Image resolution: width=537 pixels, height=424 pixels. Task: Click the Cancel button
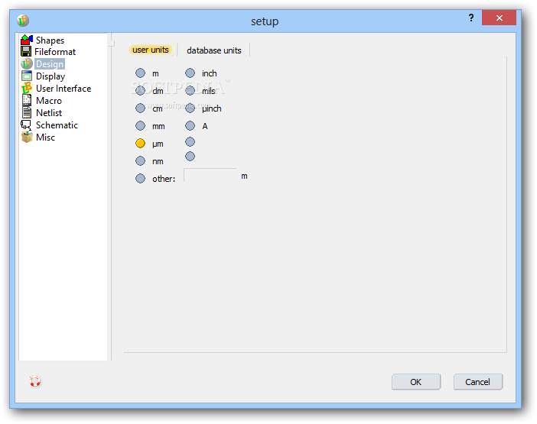[x=478, y=382]
